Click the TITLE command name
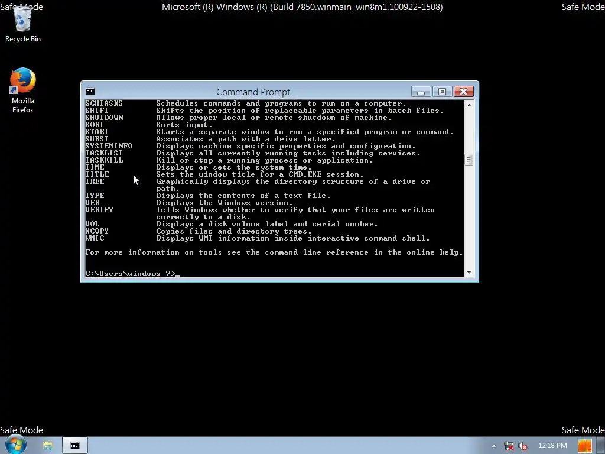This screenshot has height=454, width=605. coord(97,174)
